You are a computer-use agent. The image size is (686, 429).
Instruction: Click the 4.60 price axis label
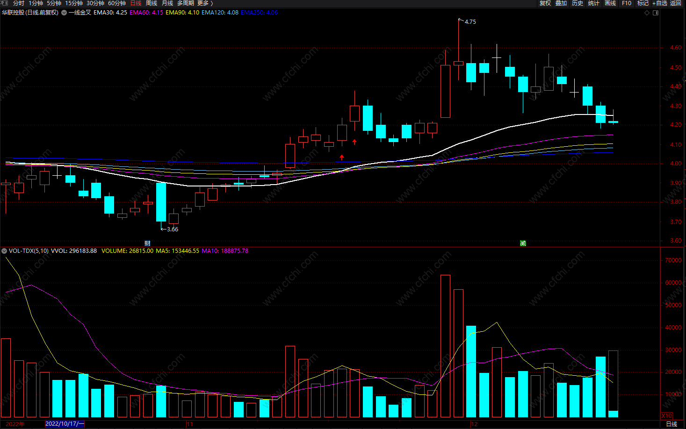tap(675, 48)
